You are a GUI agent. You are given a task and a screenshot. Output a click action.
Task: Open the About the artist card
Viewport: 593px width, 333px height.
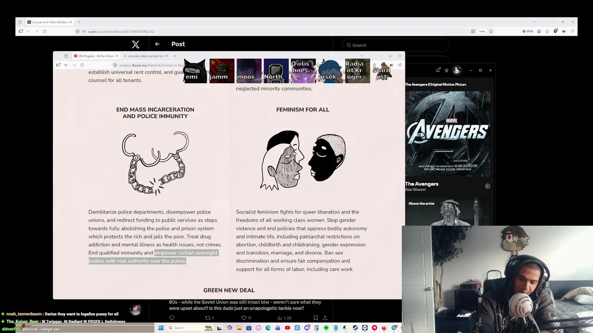click(x=448, y=212)
